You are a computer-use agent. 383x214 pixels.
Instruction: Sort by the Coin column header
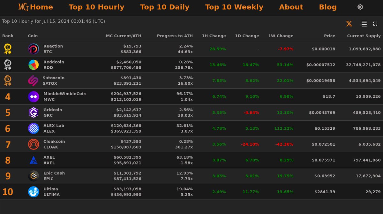pos(33,36)
